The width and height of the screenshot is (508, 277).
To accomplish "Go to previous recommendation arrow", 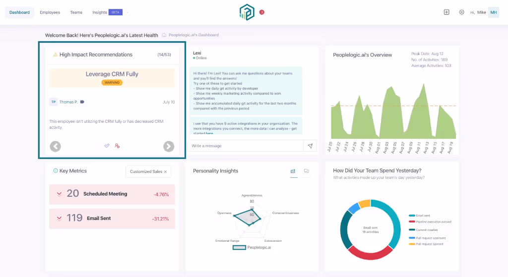I will coord(56,146).
